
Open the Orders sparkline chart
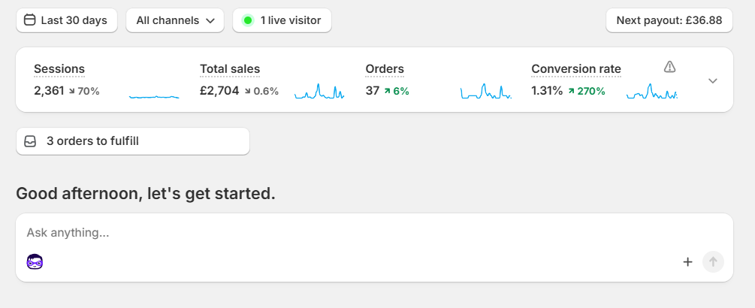[x=485, y=92]
